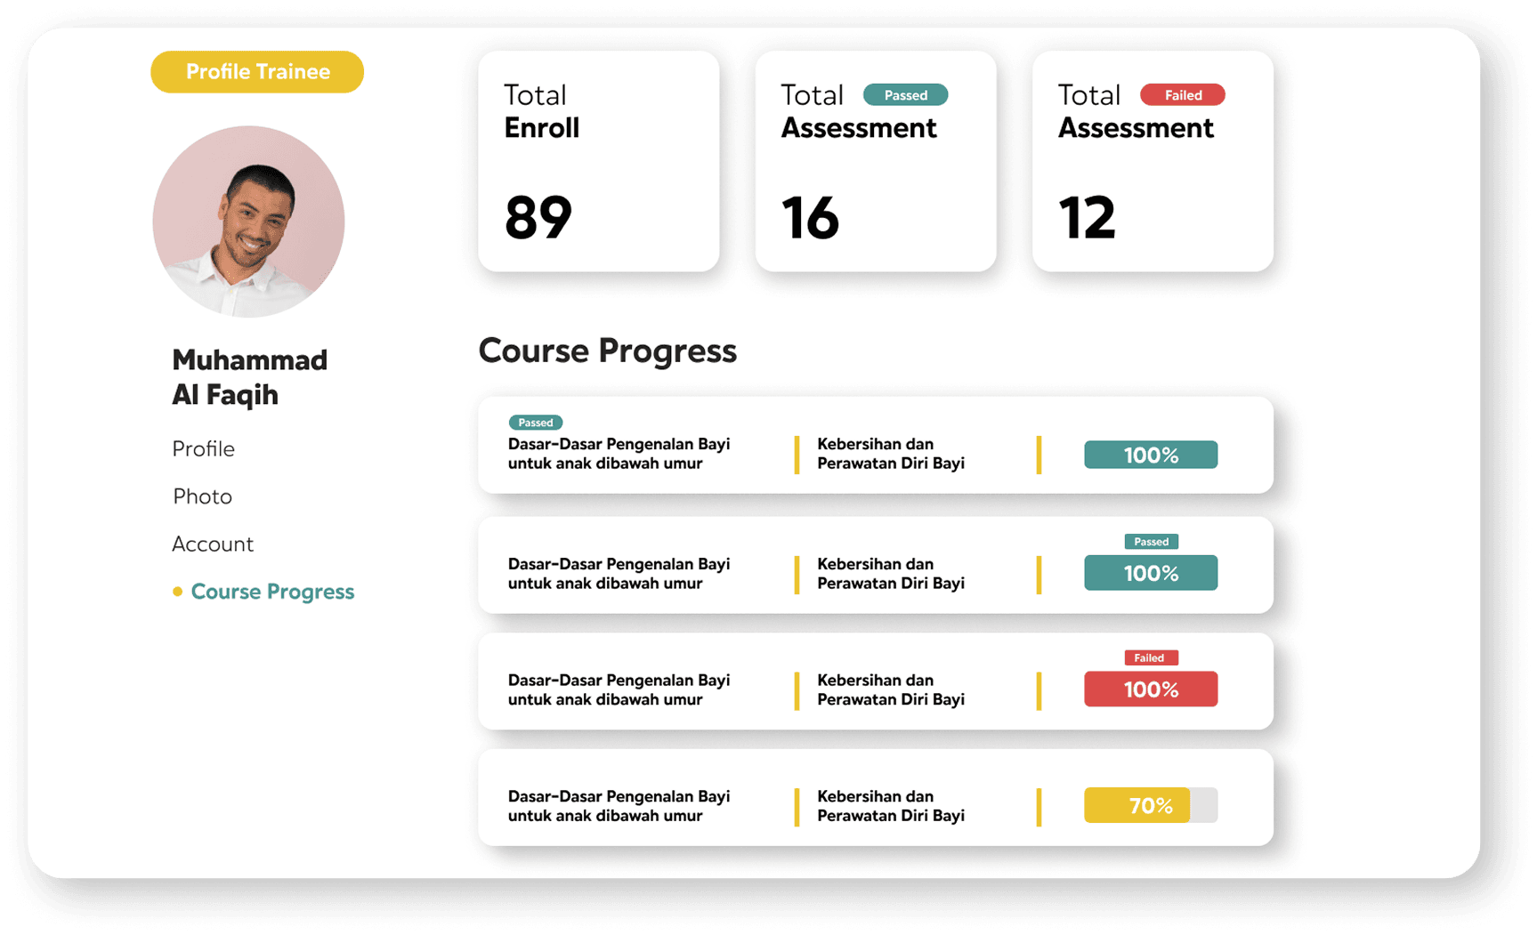Click Kebersihan dan Perawatan in second row
Image resolution: width=1537 pixels, height=935 pixels.
click(890, 574)
